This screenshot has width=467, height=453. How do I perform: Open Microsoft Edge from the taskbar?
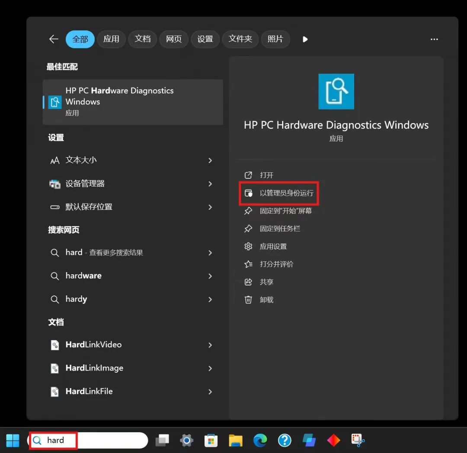pyautogui.click(x=260, y=440)
